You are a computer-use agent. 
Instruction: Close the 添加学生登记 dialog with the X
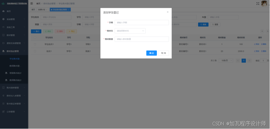pyautogui.click(x=167, y=12)
